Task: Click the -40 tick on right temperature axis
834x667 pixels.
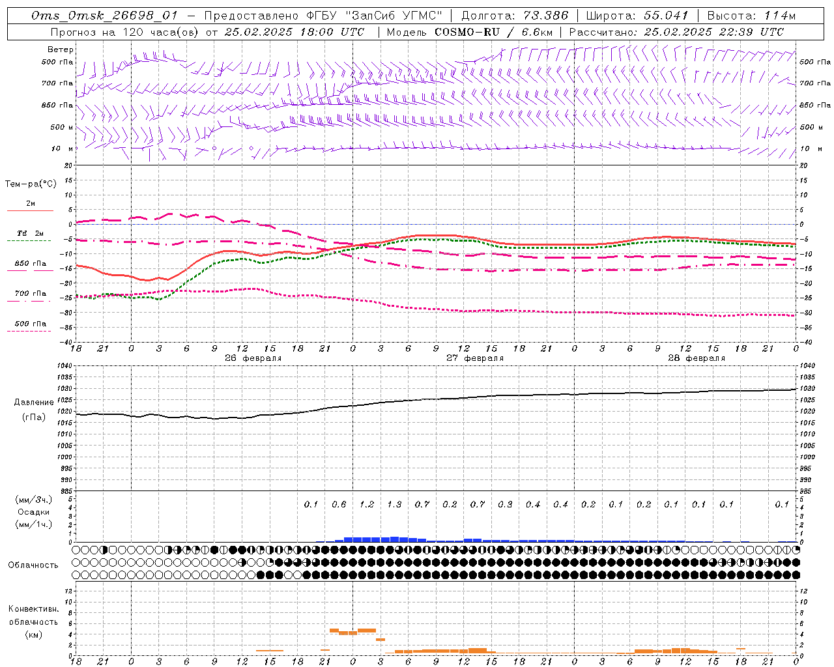Action: pyautogui.click(x=807, y=341)
